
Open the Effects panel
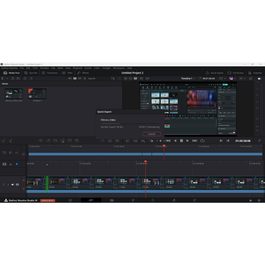tap(83, 73)
